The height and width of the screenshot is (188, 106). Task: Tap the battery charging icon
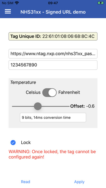pos(101,3)
